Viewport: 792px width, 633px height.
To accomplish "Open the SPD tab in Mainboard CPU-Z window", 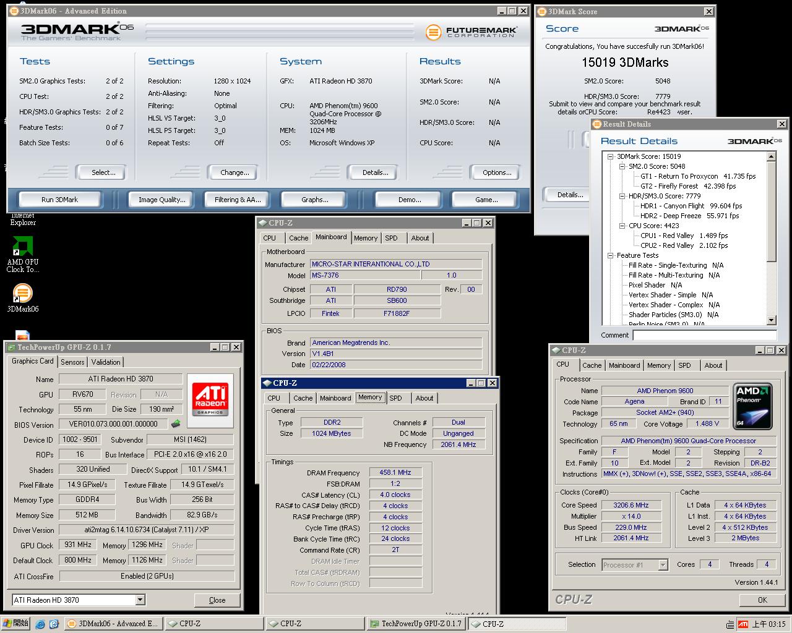I will [391, 238].
